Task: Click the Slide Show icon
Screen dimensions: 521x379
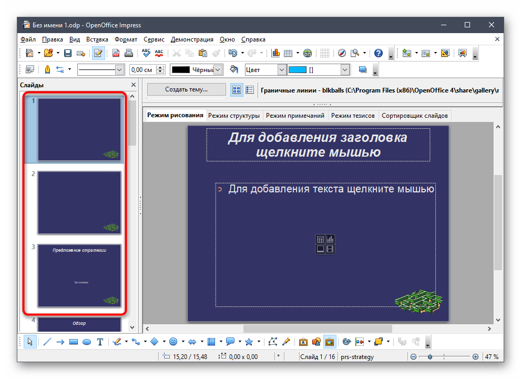Action: (463, 53)
